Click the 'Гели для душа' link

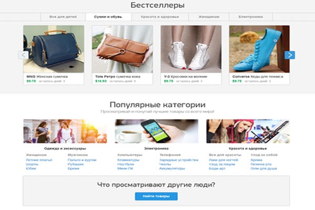point(264,169)
